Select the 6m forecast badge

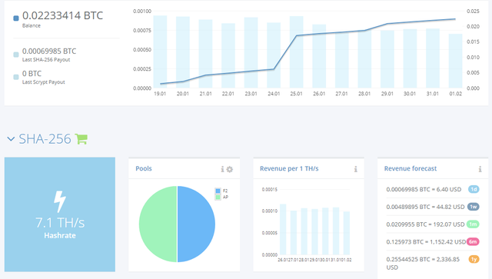click(473, 241)
